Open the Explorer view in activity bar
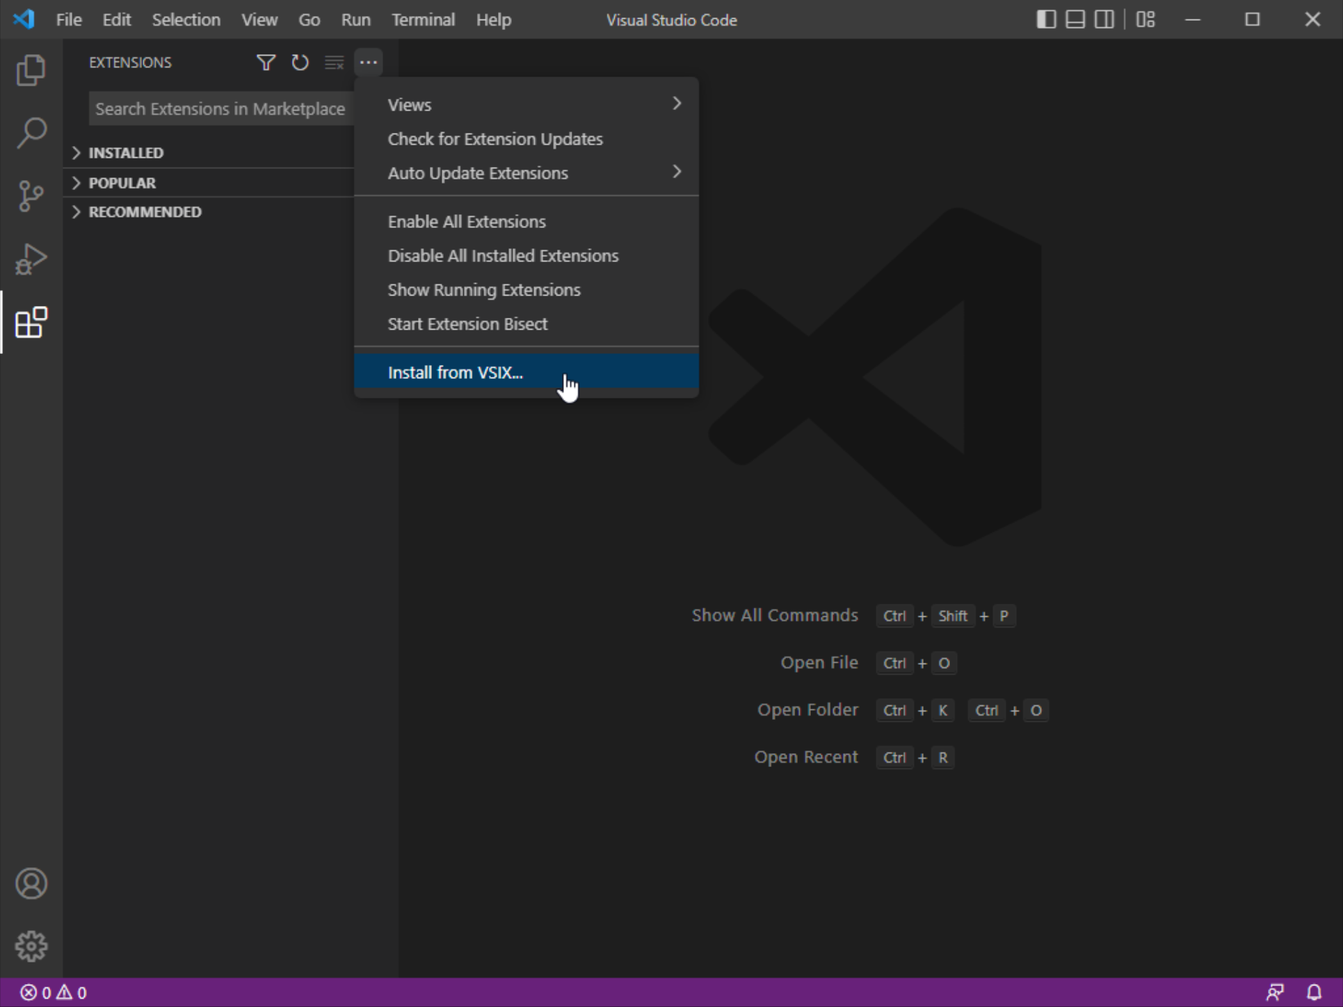 coord(31,70)
